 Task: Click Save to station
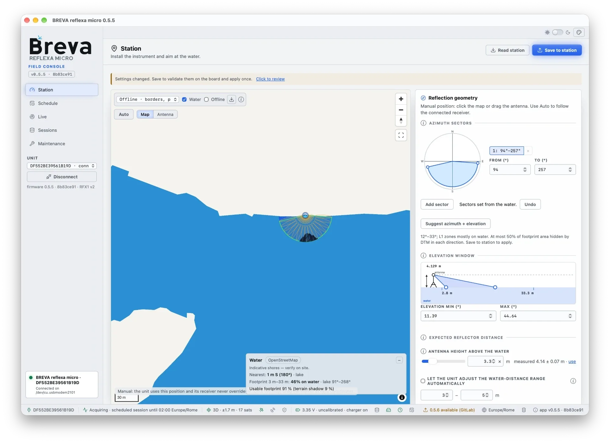point(557,50)
